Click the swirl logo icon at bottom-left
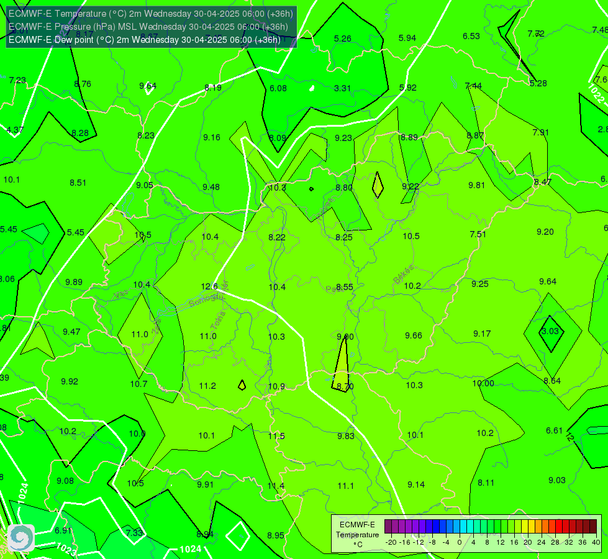 point(21,538)
